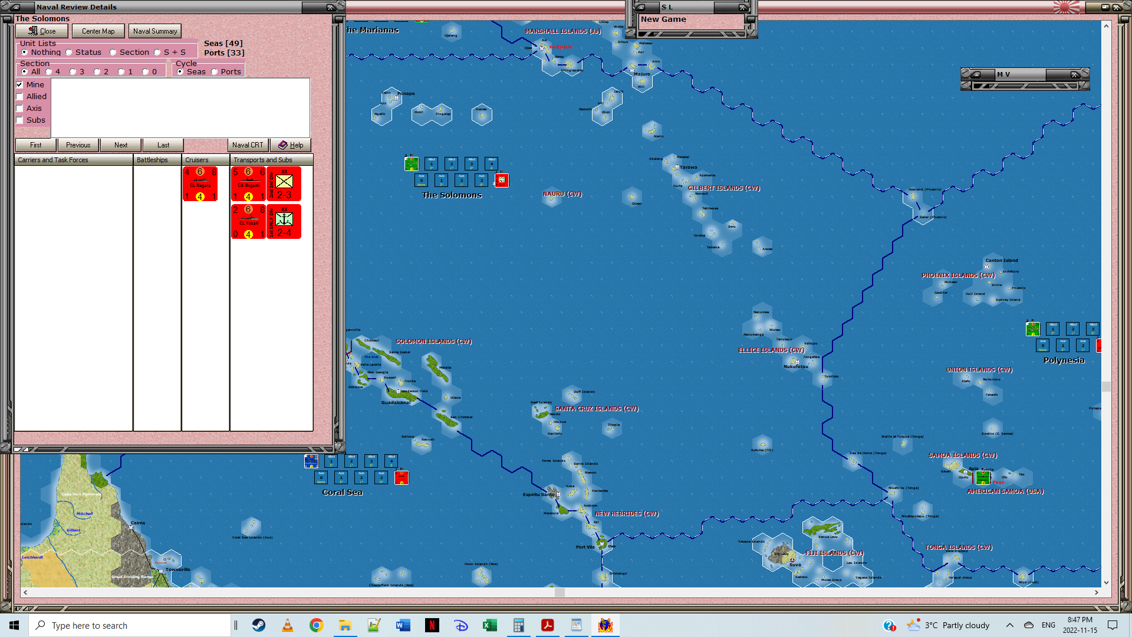Uncheck the Mine checkbox
This screenshot has width=1132, height=637.
click(20, 85)
